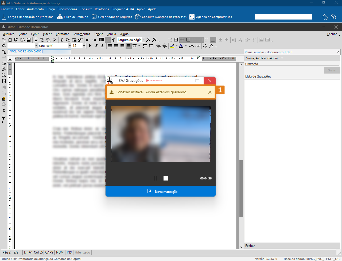The height and width of the screenshot is (261, 342).
Task: Apply the text highlight color
Action: click(172, 46)
